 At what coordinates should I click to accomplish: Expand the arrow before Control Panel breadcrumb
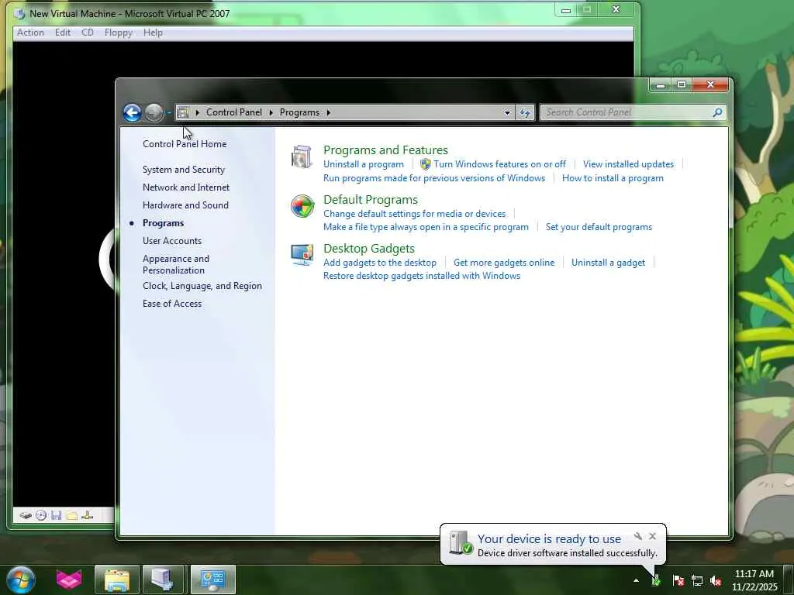tap(198, 112)
